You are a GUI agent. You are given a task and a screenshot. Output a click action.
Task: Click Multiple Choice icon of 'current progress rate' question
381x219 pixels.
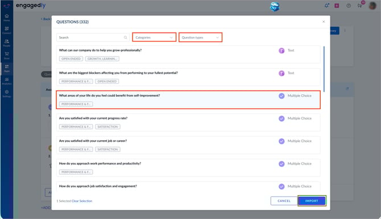281,119
